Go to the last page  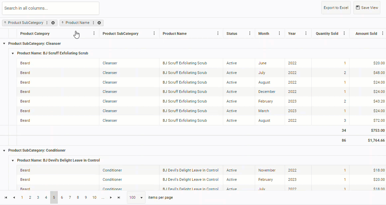(x=119, y=197)
